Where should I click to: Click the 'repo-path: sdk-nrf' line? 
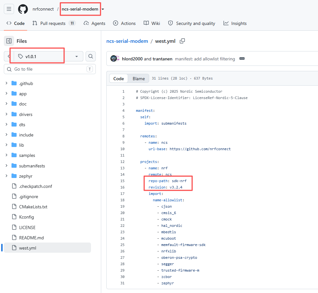[x=168, y=181]
